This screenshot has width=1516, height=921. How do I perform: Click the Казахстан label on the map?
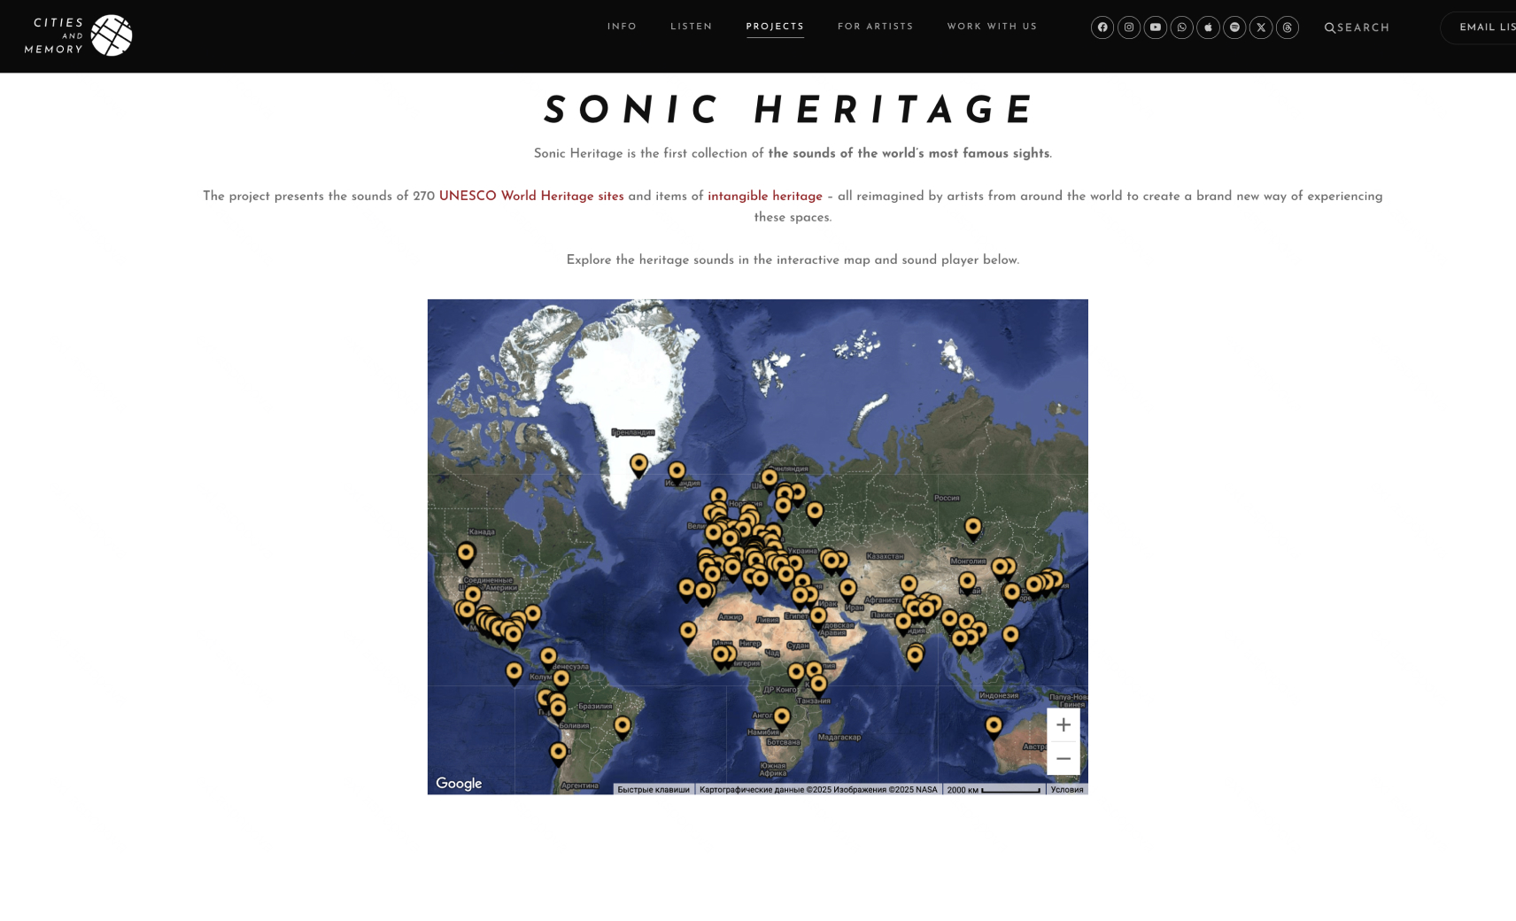point(885,556)
